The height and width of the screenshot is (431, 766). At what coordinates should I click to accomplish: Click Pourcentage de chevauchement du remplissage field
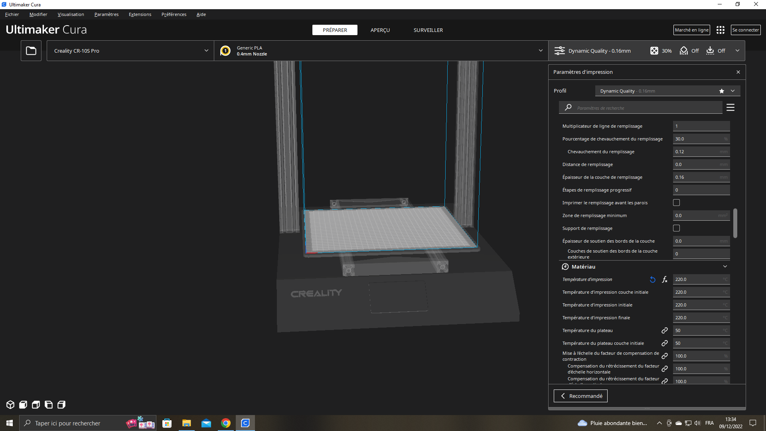click(x=701, y=139)
